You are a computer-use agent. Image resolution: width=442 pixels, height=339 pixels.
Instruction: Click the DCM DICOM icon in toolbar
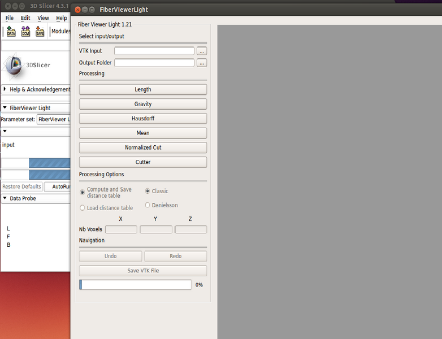(x=25, y=32)
